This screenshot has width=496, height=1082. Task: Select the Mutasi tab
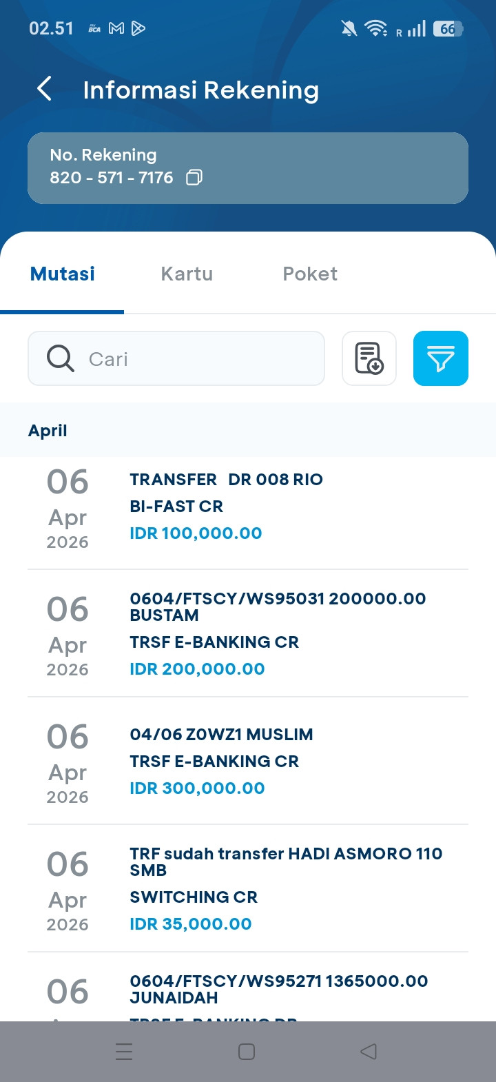(x=63, y=274)
